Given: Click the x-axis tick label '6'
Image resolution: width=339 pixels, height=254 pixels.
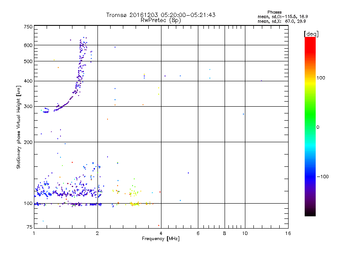Looking at the screenshot, I should (198, 233).
